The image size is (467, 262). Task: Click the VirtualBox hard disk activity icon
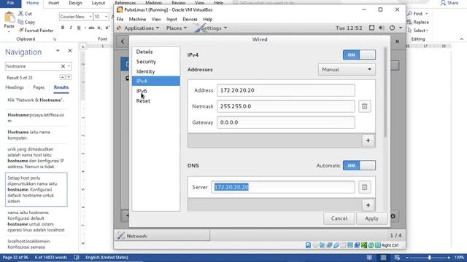coord(308,245)
